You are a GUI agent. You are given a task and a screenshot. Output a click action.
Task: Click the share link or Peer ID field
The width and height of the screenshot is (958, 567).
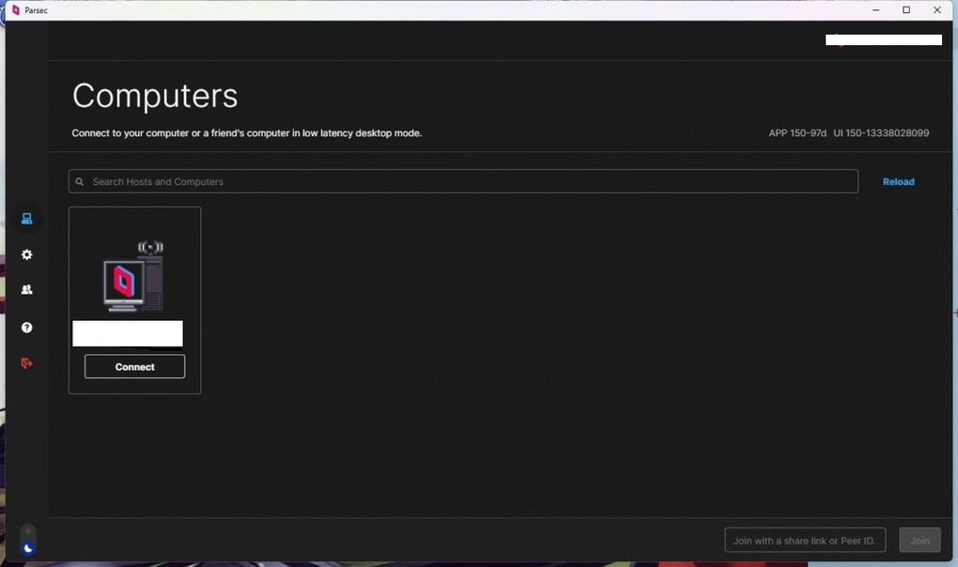[805, 540]
